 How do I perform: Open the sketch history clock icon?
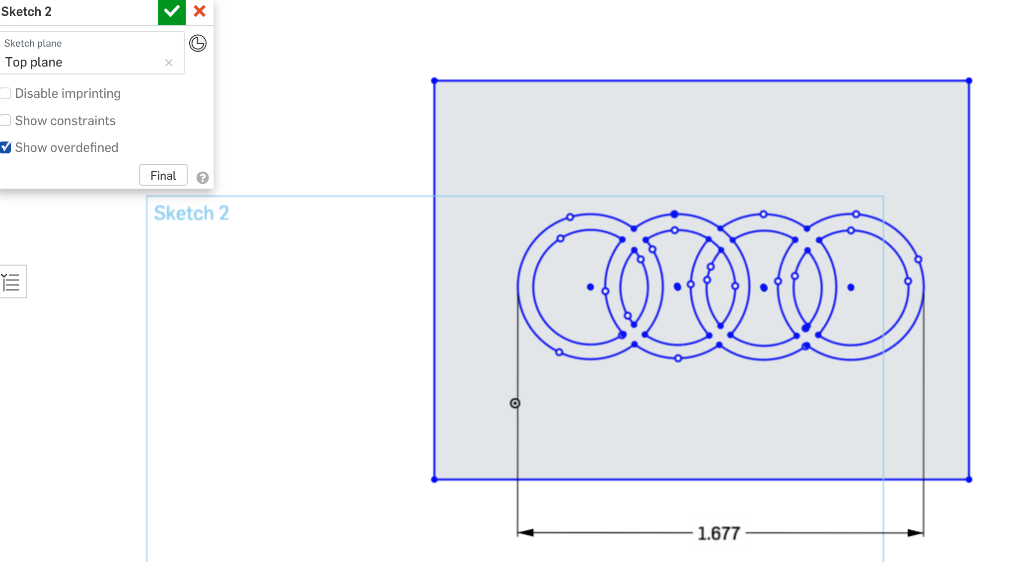point(197,43)
